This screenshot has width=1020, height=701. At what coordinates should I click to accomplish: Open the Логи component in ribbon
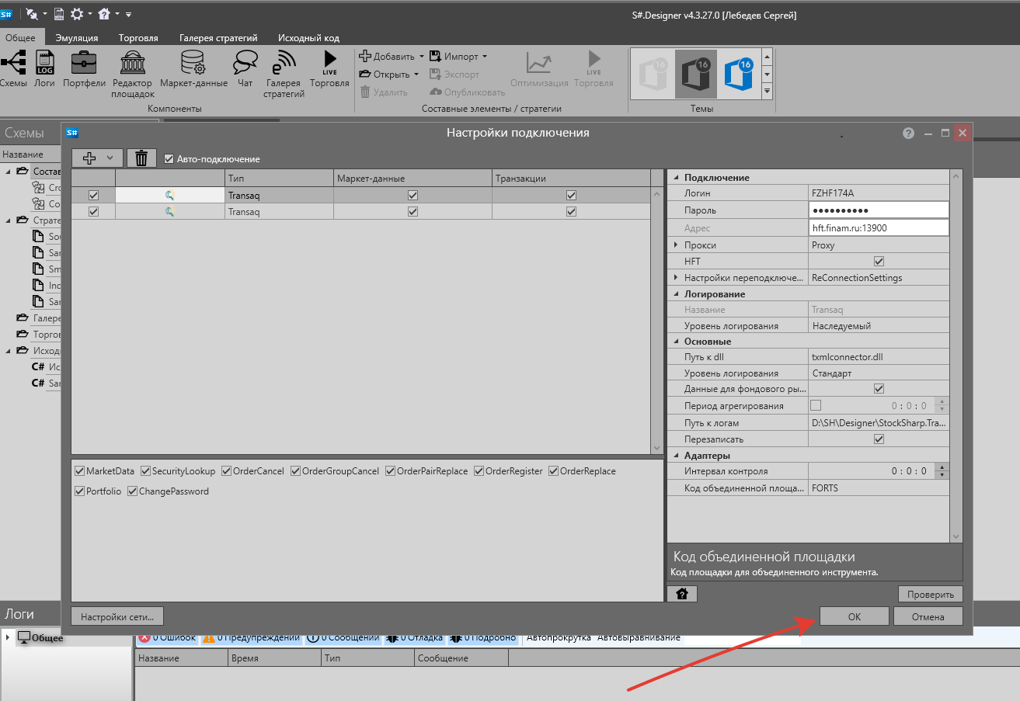44,68
